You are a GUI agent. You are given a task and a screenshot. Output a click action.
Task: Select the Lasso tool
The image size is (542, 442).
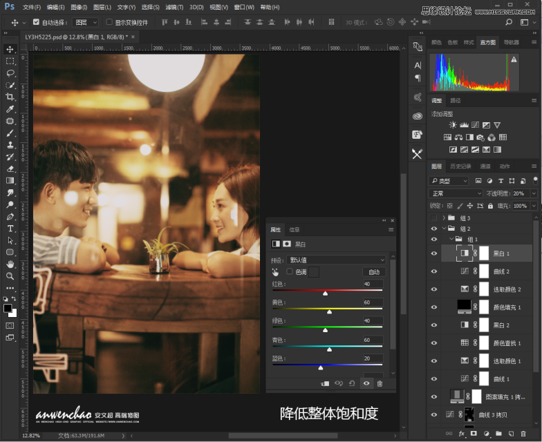tap(10, 73)
